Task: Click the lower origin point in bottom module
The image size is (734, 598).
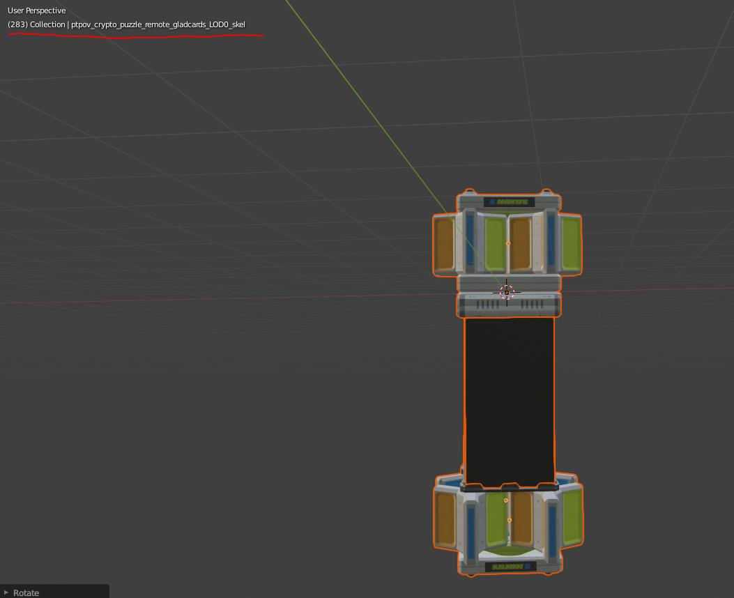Action: click(510, 520)
